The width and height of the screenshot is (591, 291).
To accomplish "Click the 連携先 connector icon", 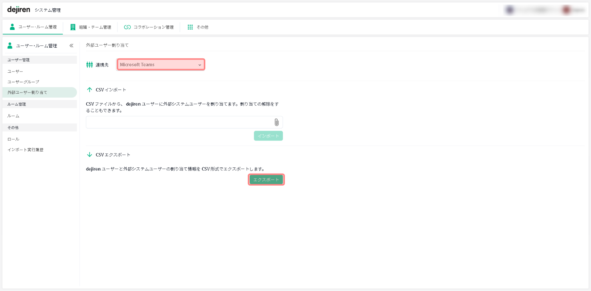I will (89, 65).
